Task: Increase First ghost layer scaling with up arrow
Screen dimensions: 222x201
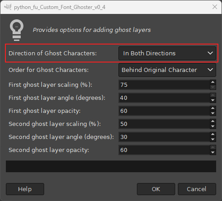Action: [213, 82]
